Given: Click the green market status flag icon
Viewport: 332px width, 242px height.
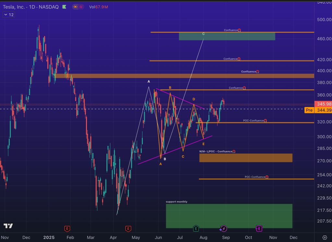Looking at the screenshot, I should (x=64, y=6).
